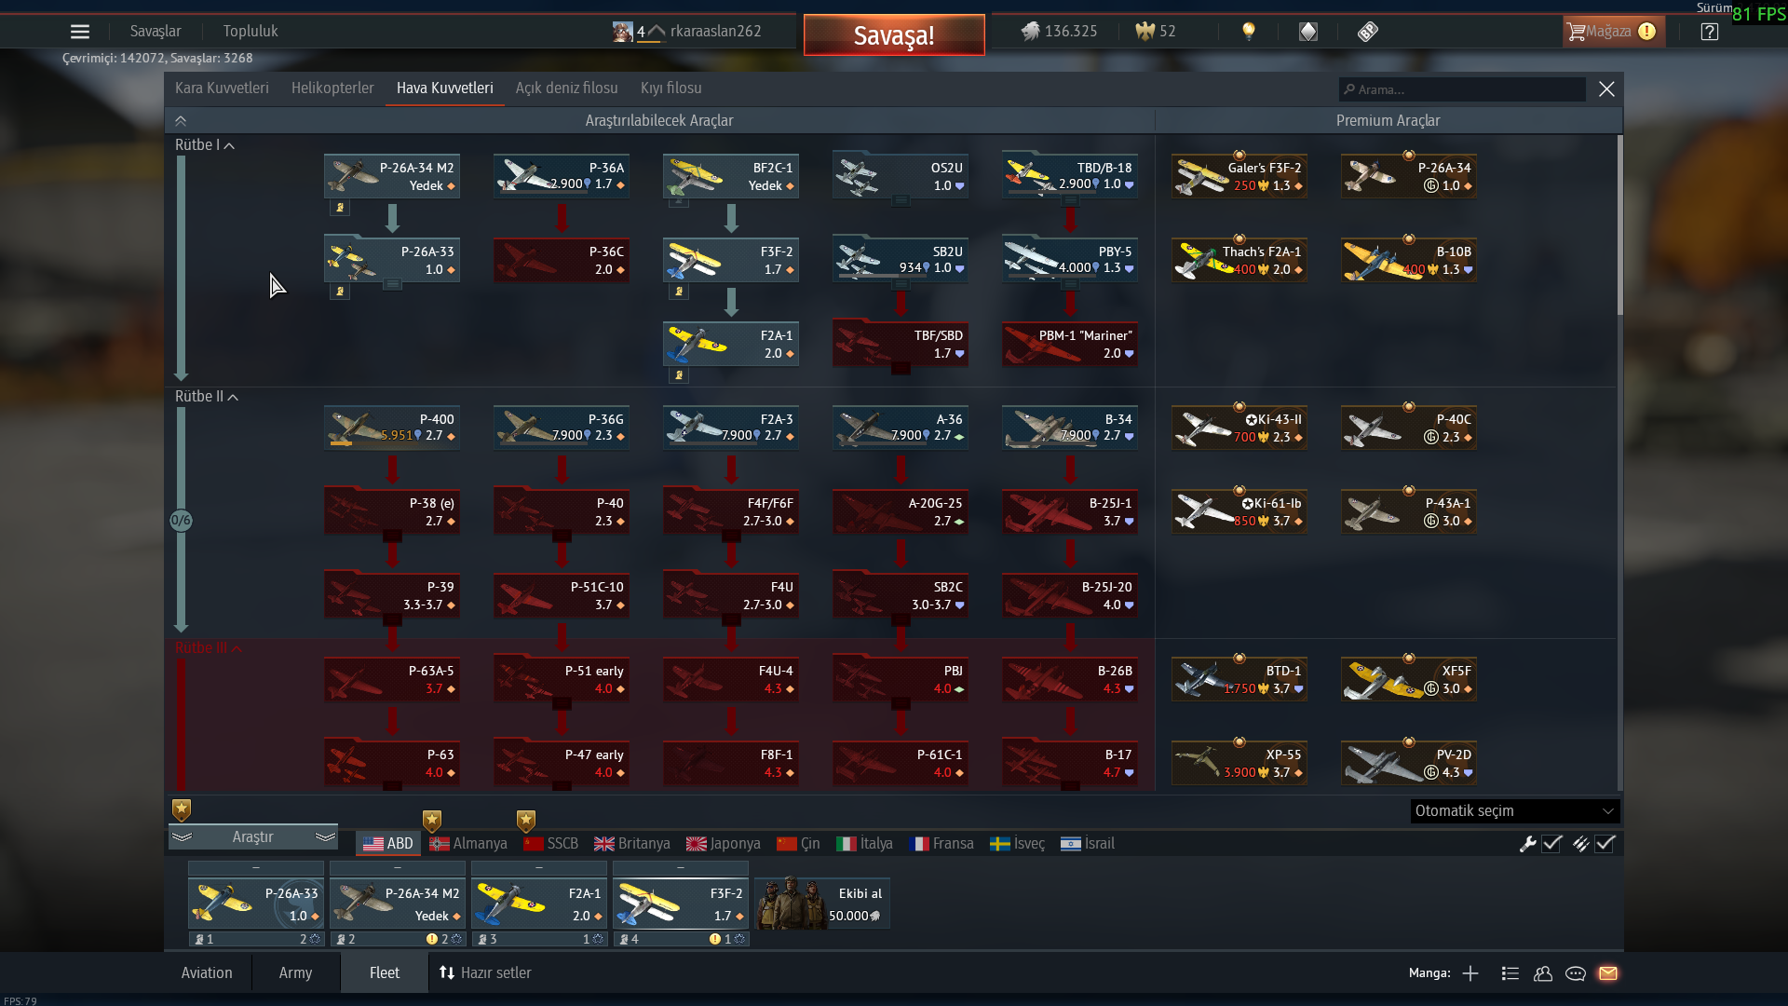Switch to Açık deniz filosu tab
This screenshot has width=1788, height=1006.
567,88
